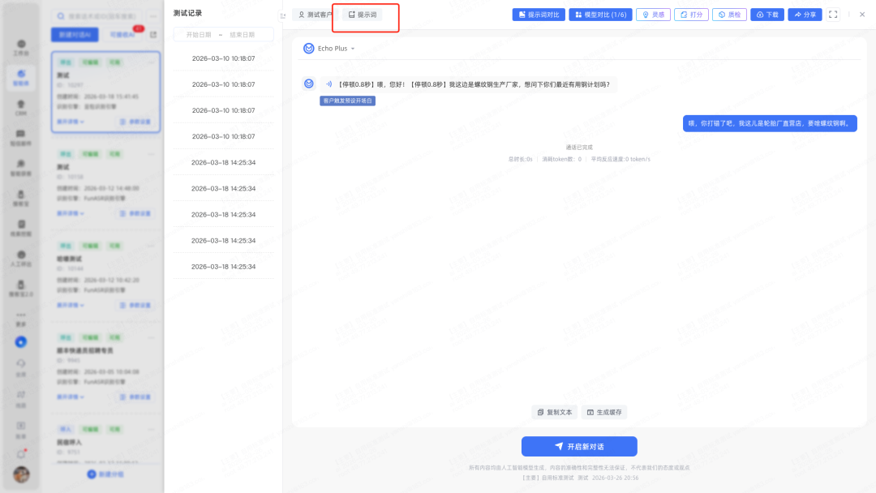Click the 下载 download button
The width and height of the screenshot is (876, 493).
(766, 15)
